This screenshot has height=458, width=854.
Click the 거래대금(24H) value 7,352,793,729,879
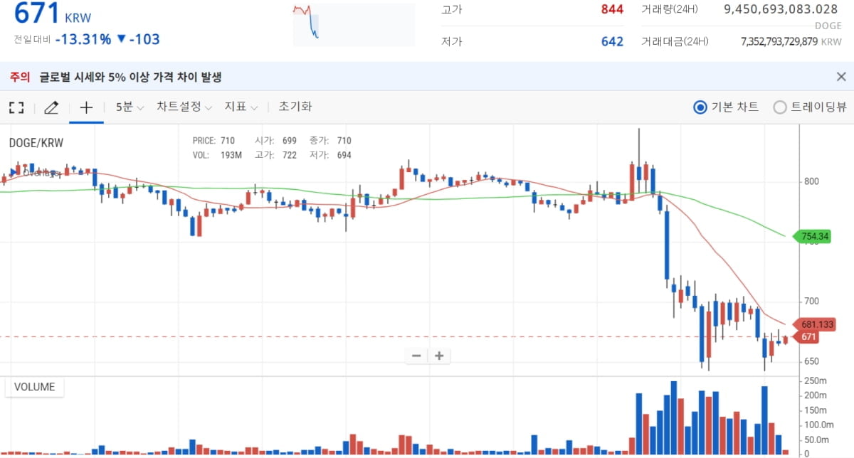click(779, 42)
